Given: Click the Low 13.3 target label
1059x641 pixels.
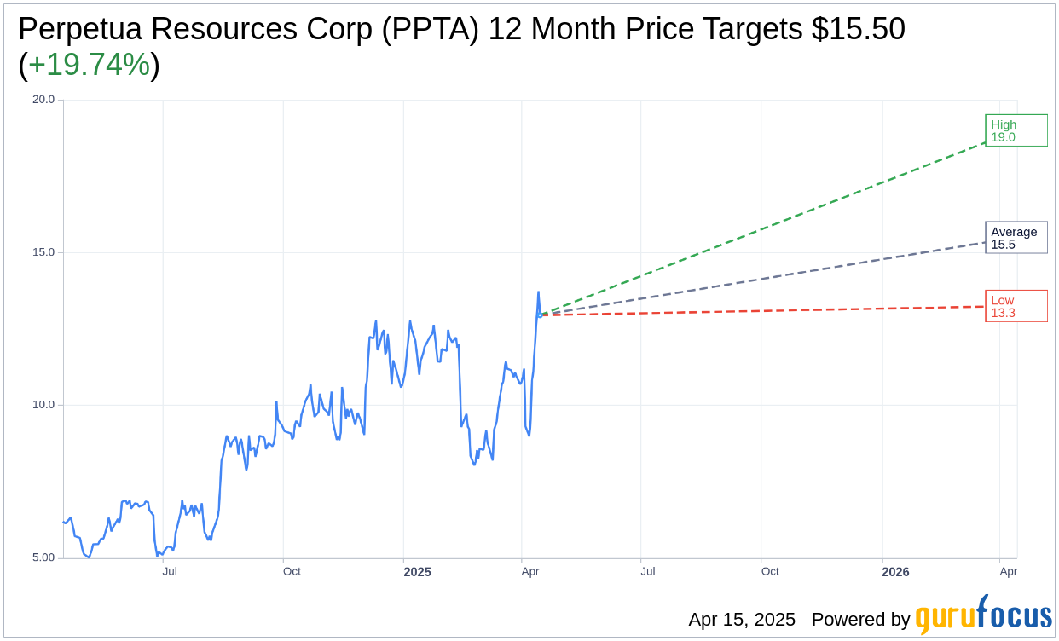Looking at the screenshot, I should (1016, 306).
